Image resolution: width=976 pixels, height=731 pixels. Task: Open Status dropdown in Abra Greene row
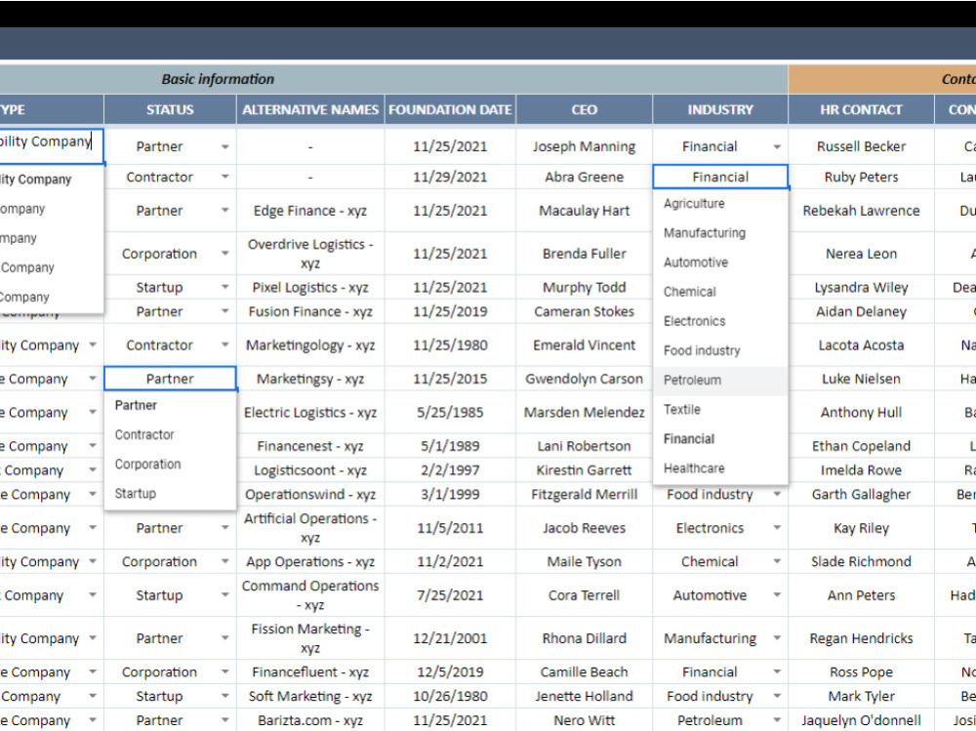[224, 177]
